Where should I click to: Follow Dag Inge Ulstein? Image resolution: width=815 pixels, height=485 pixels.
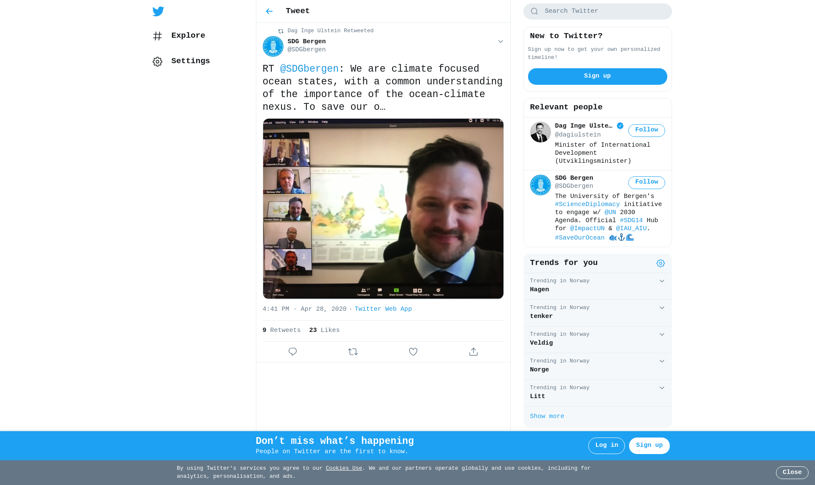click(x=646, y=130)
